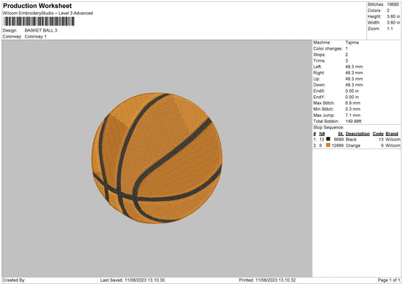This screenshot has width=403, height=285.
Task: Click the barcode under the worksheet title
Action: (39, 22)
